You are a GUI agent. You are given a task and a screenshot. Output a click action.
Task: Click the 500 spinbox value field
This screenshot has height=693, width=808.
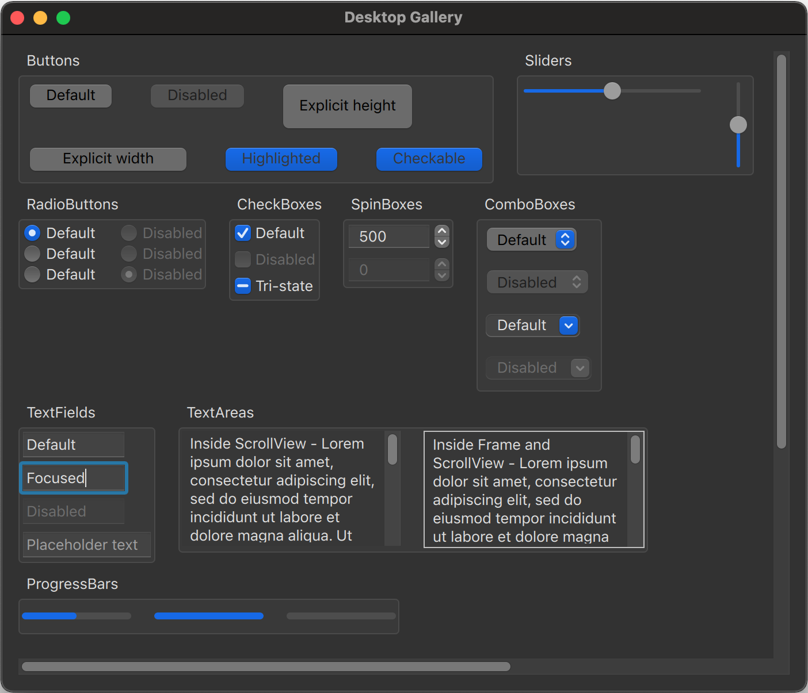(x=388, y=236)
